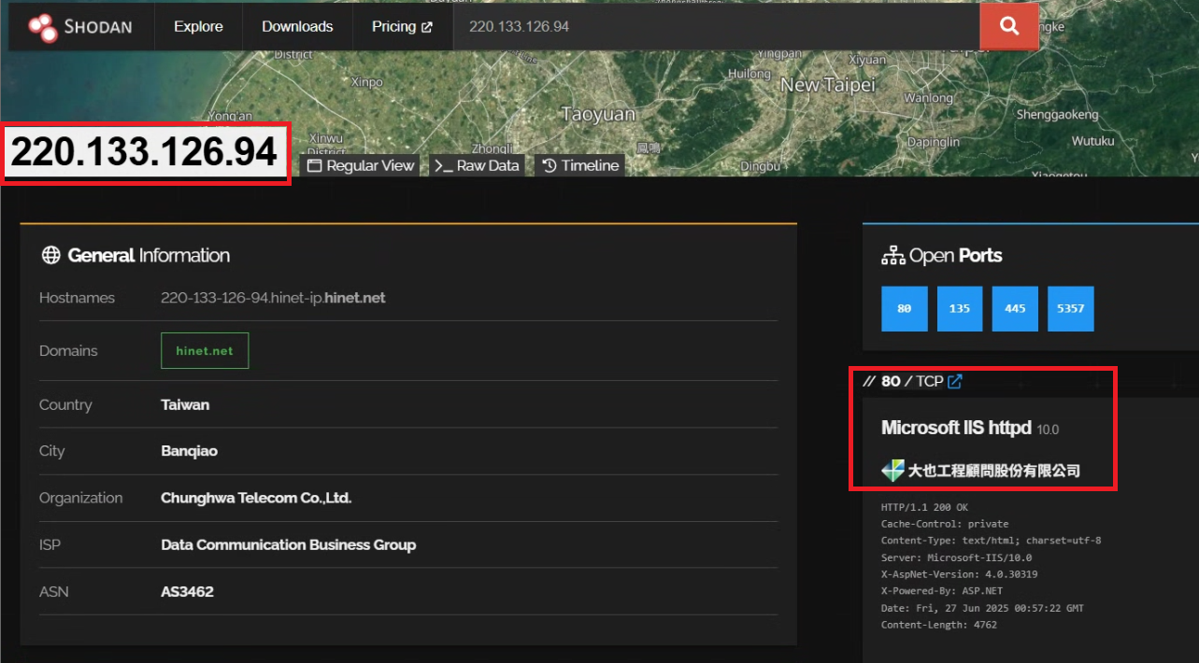Viewport: 1199px width, 663px height.
Task: Select open port 445 button
Action: click(1015, 308)
